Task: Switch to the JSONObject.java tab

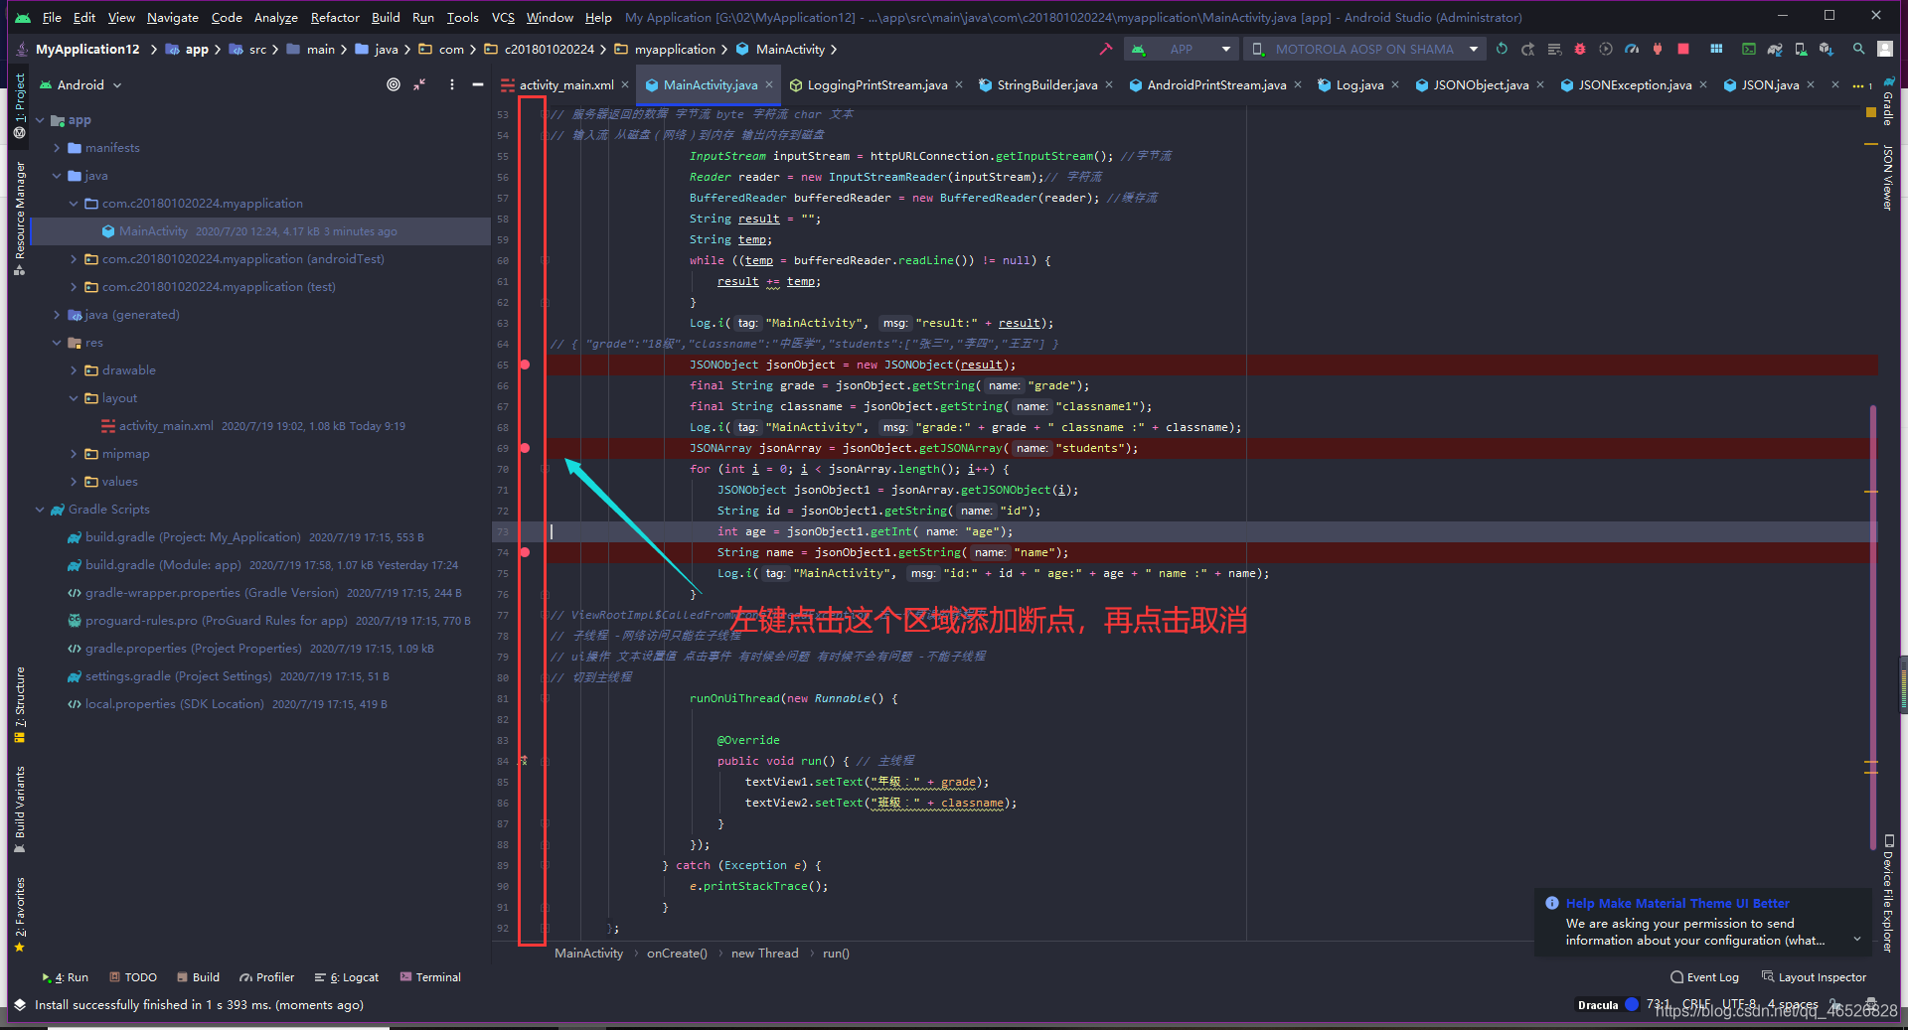Action: point(1480,84)
